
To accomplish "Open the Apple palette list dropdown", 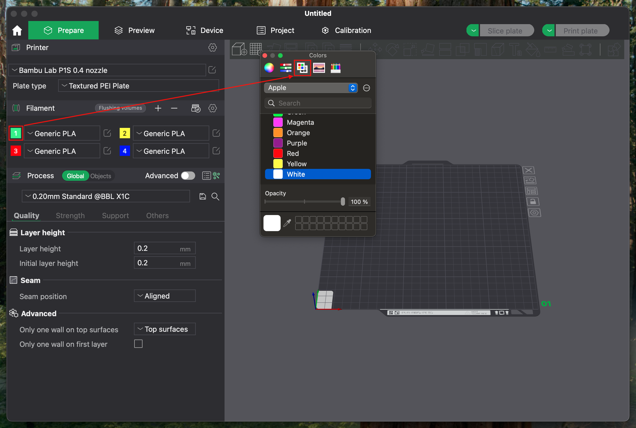I will (311, 88).
